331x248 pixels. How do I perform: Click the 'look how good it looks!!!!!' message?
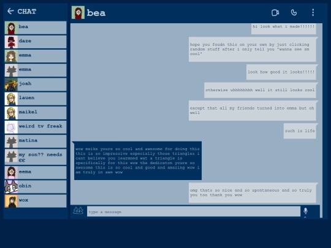[281, 72]
